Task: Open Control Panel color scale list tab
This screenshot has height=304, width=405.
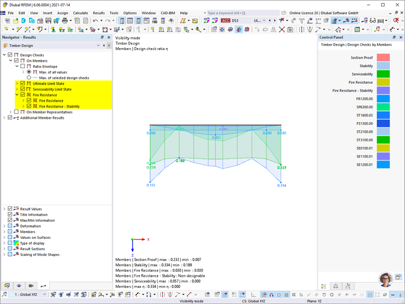Action: [324, 286]
